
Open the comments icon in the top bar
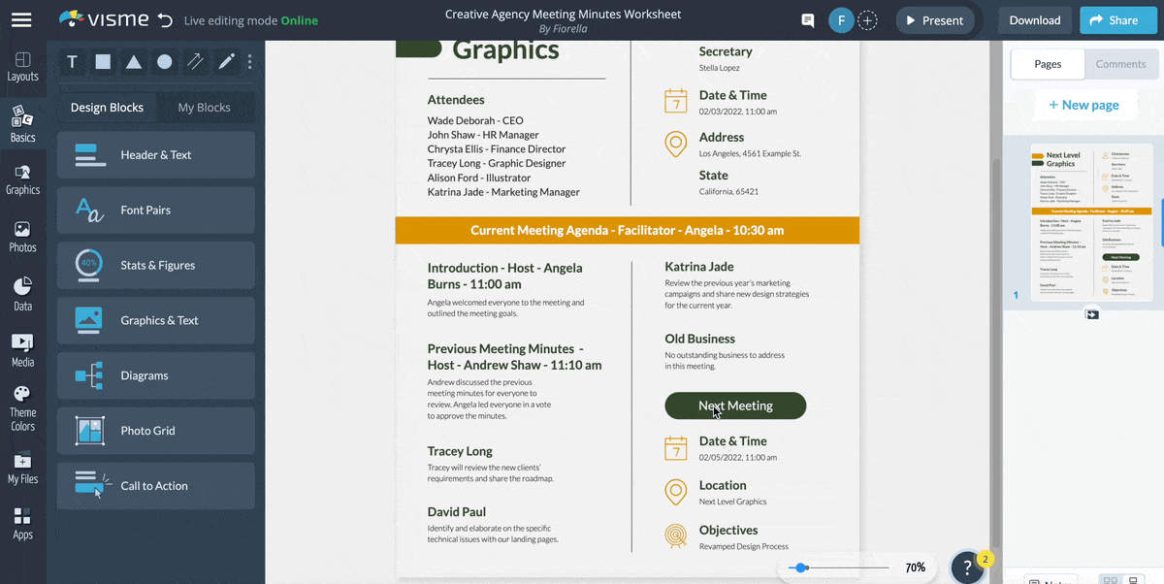(x=807, y=19)
